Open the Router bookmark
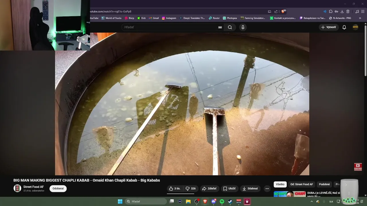The image size is (367, 206). [x=214, y=18]
